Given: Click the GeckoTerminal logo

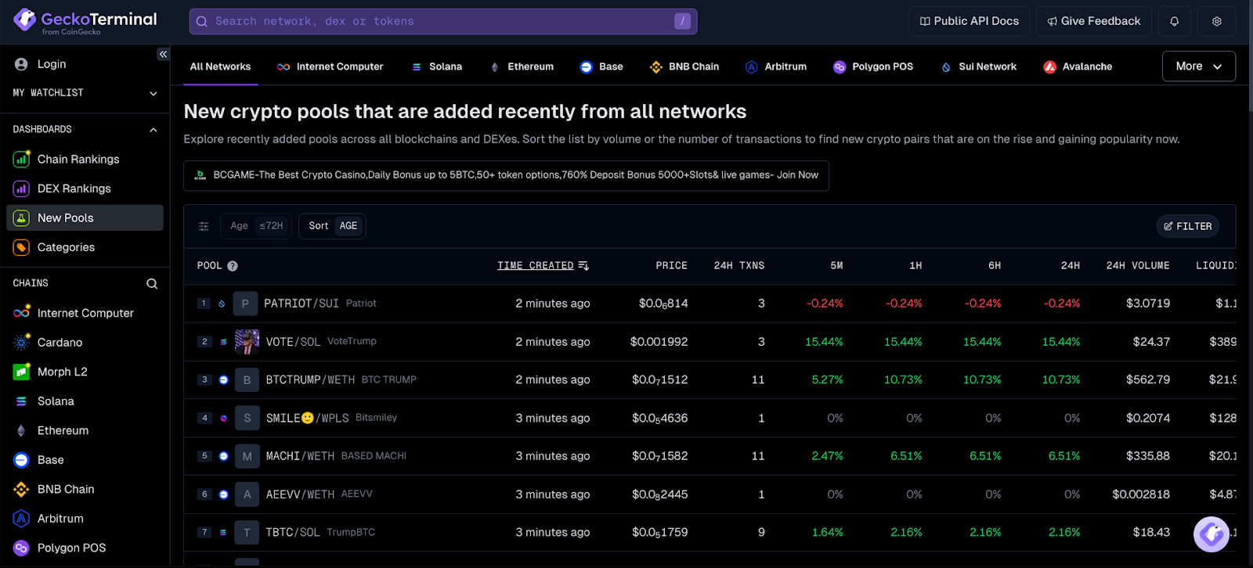Looking at the screenshot, I should (85, 21).
